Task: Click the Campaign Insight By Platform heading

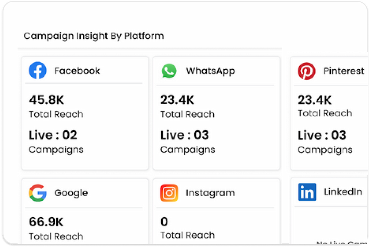Action: point(94,36)
